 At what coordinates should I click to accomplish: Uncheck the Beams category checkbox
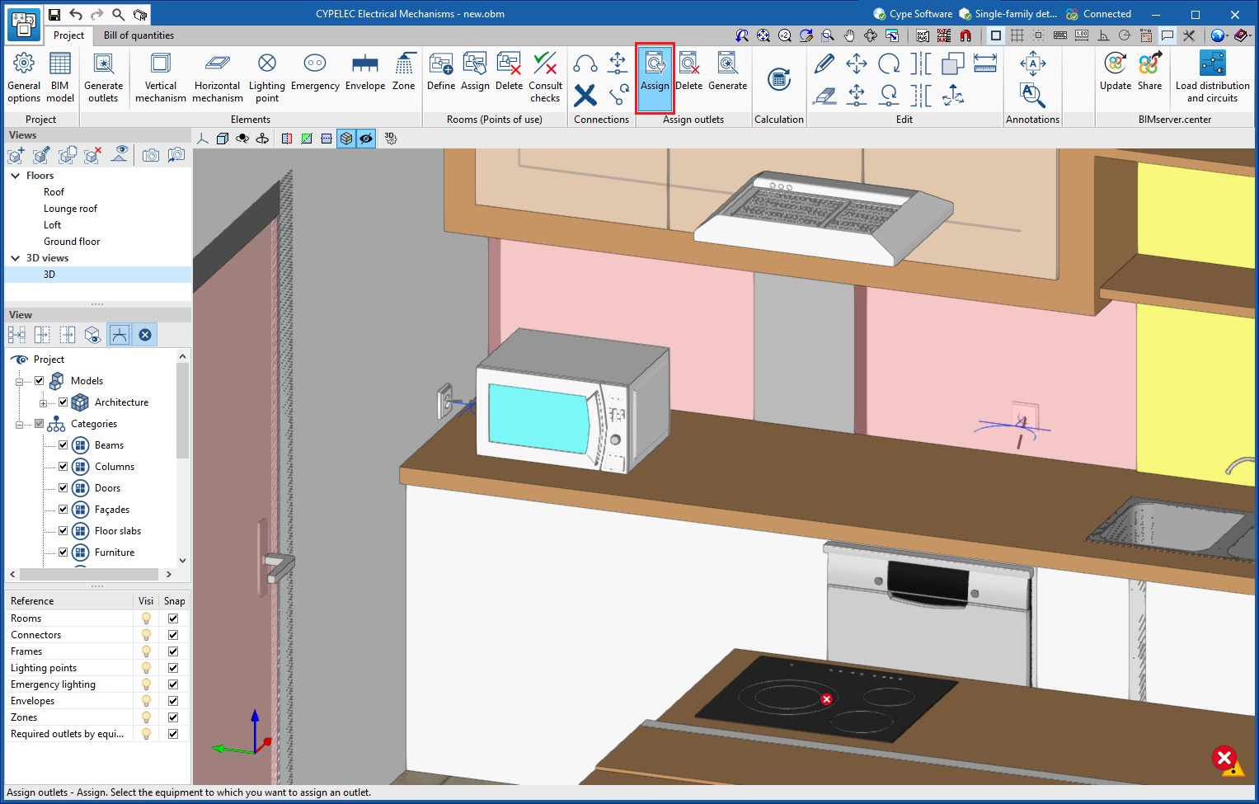[63, 445]
